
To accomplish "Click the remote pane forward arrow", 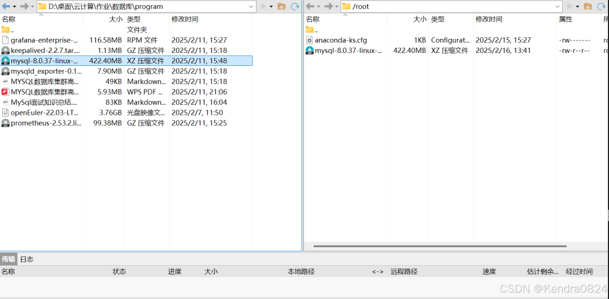I will point(328,6).
